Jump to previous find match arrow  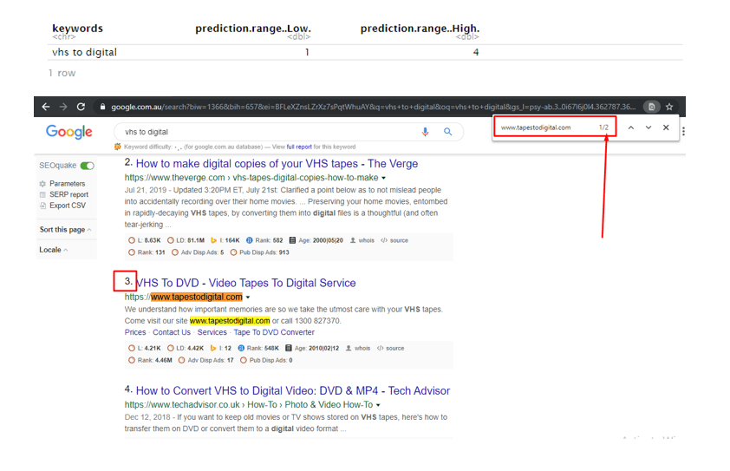coord(631,128)
